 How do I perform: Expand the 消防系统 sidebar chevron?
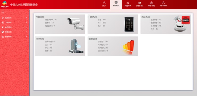(26, 27)
